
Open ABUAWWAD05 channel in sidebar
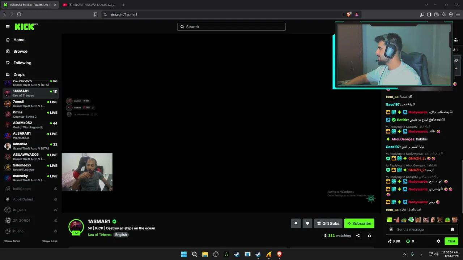(x=31, y=157)
